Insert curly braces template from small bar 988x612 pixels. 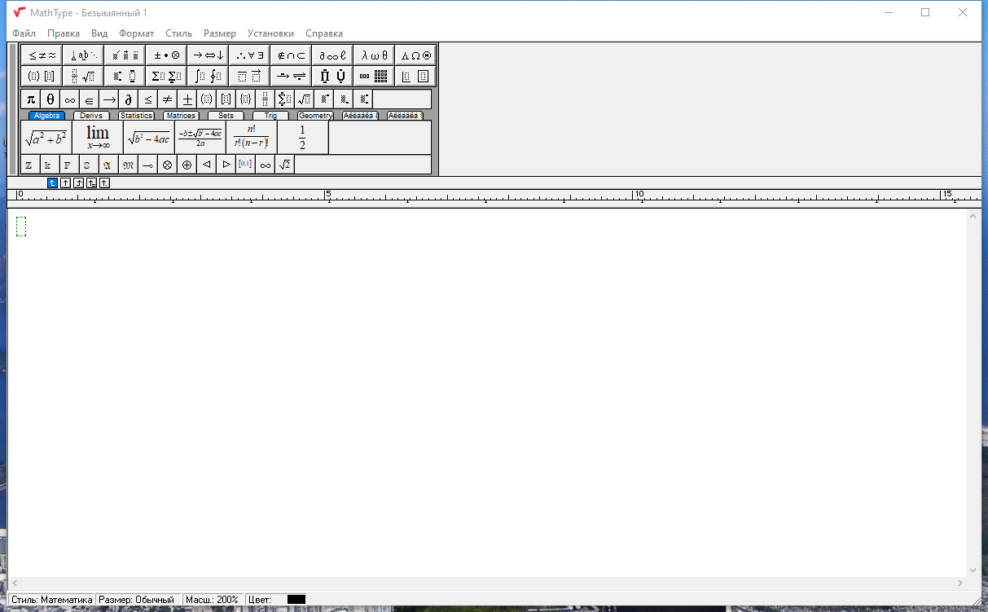[x=246, y=99]
